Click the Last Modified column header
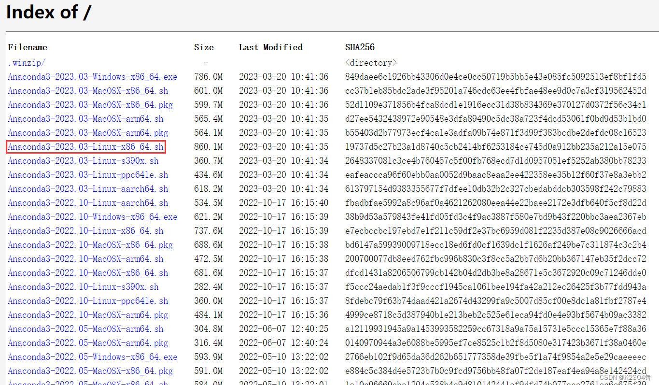659x385 pixels. click(271, 47)
